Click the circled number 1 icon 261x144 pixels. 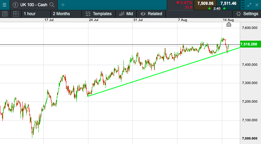coord(15,5)
